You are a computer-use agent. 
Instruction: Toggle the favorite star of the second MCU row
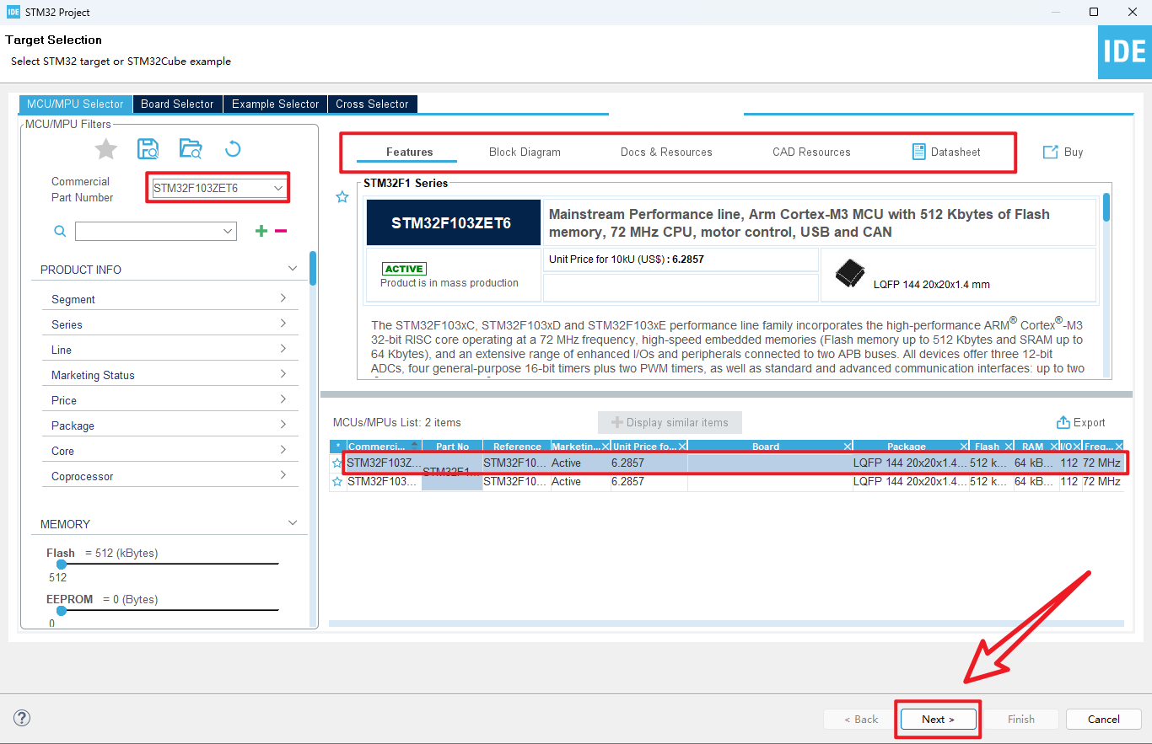click(x=337, y=482)
